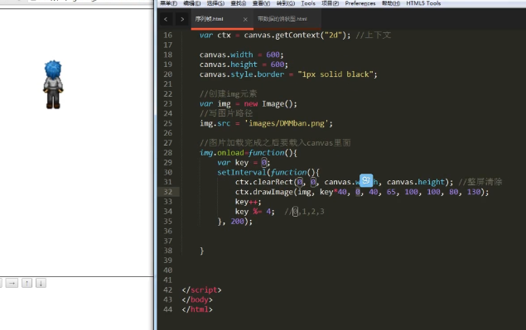Click the up arrow button below the canvas

point(27,283)
